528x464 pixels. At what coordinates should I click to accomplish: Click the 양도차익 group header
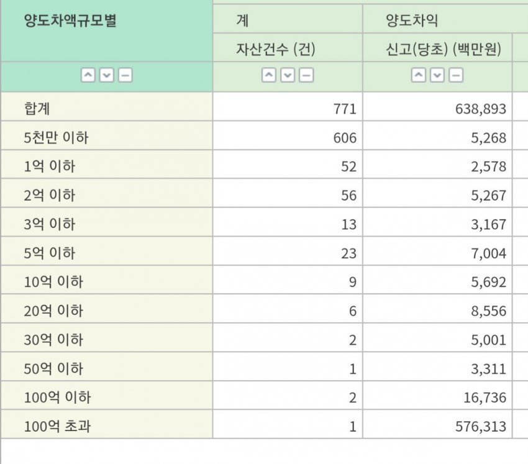coord(411,20)
